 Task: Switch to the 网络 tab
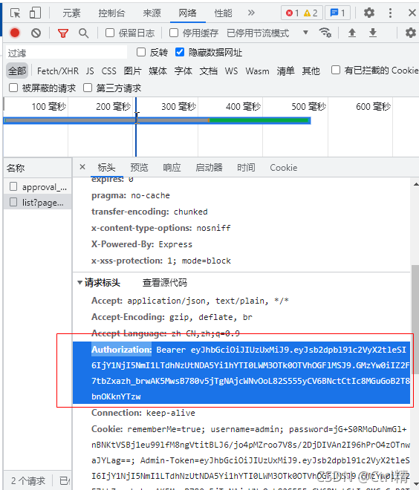pyautogui.click(x=188, y=13)
